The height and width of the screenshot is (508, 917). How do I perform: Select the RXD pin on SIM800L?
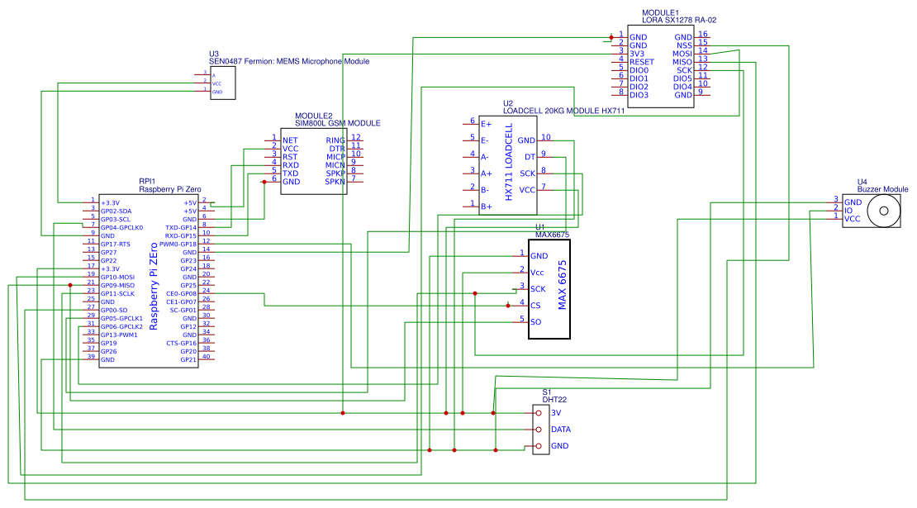click(x=291, y=165)
